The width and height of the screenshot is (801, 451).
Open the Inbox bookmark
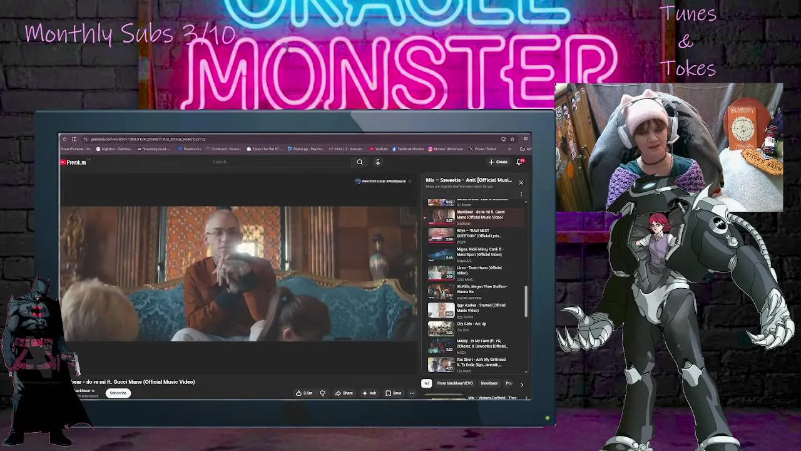(346, 149)
